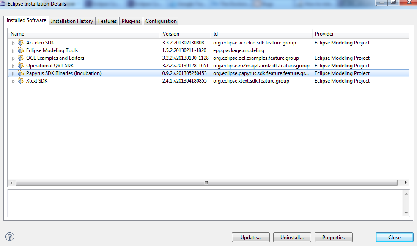Click the Operational QVT SDK feature icon

tap(21, 66)
